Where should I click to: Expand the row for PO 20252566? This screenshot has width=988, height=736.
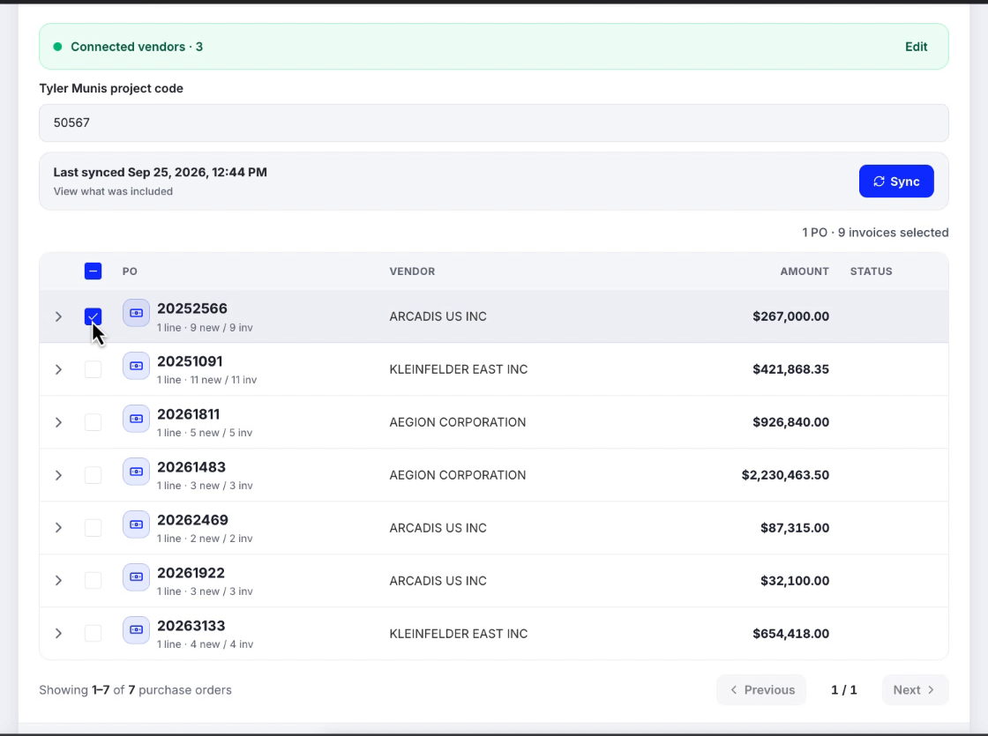click(x=58, y=316)
